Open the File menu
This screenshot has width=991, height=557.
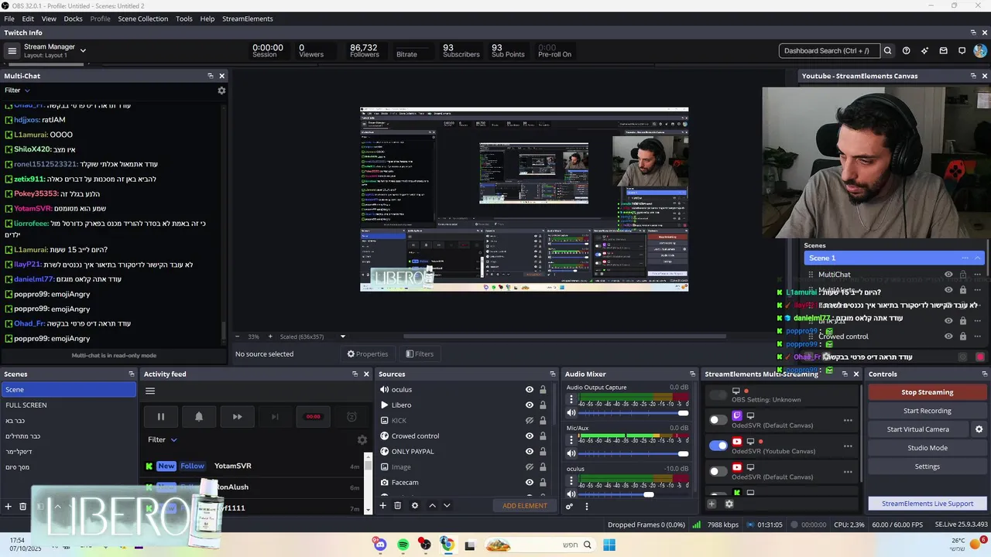pos(9,19)
